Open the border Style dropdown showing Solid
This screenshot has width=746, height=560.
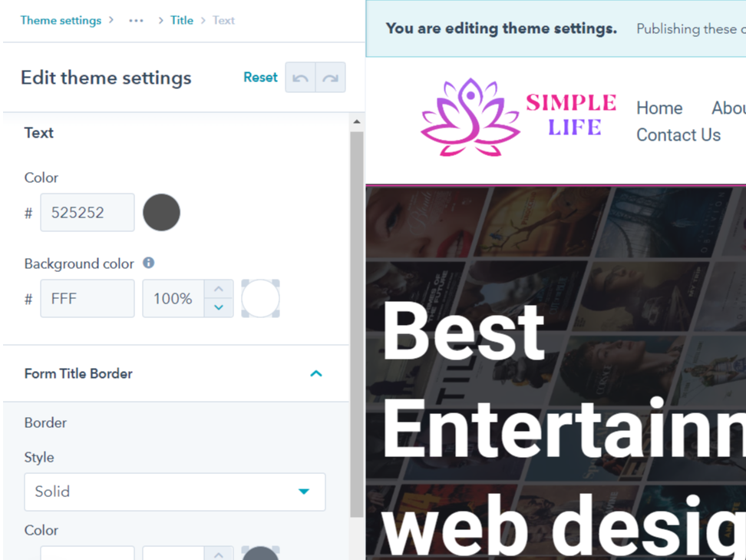pos(174,492)
